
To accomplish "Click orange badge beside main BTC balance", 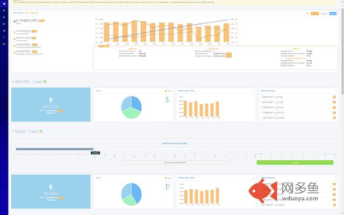I will coord(41,21).
